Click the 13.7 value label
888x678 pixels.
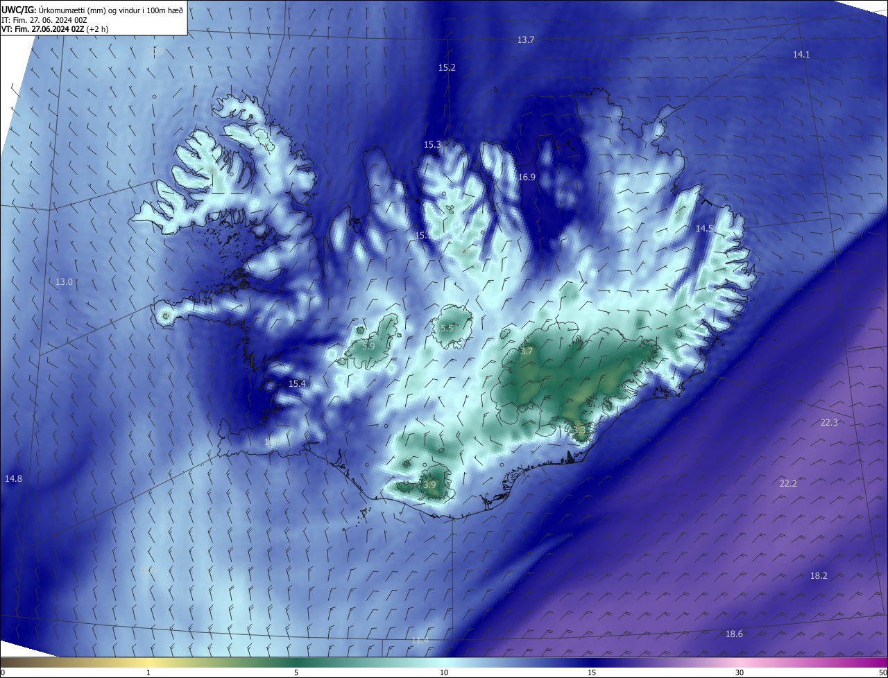click(x=526, y=40)
